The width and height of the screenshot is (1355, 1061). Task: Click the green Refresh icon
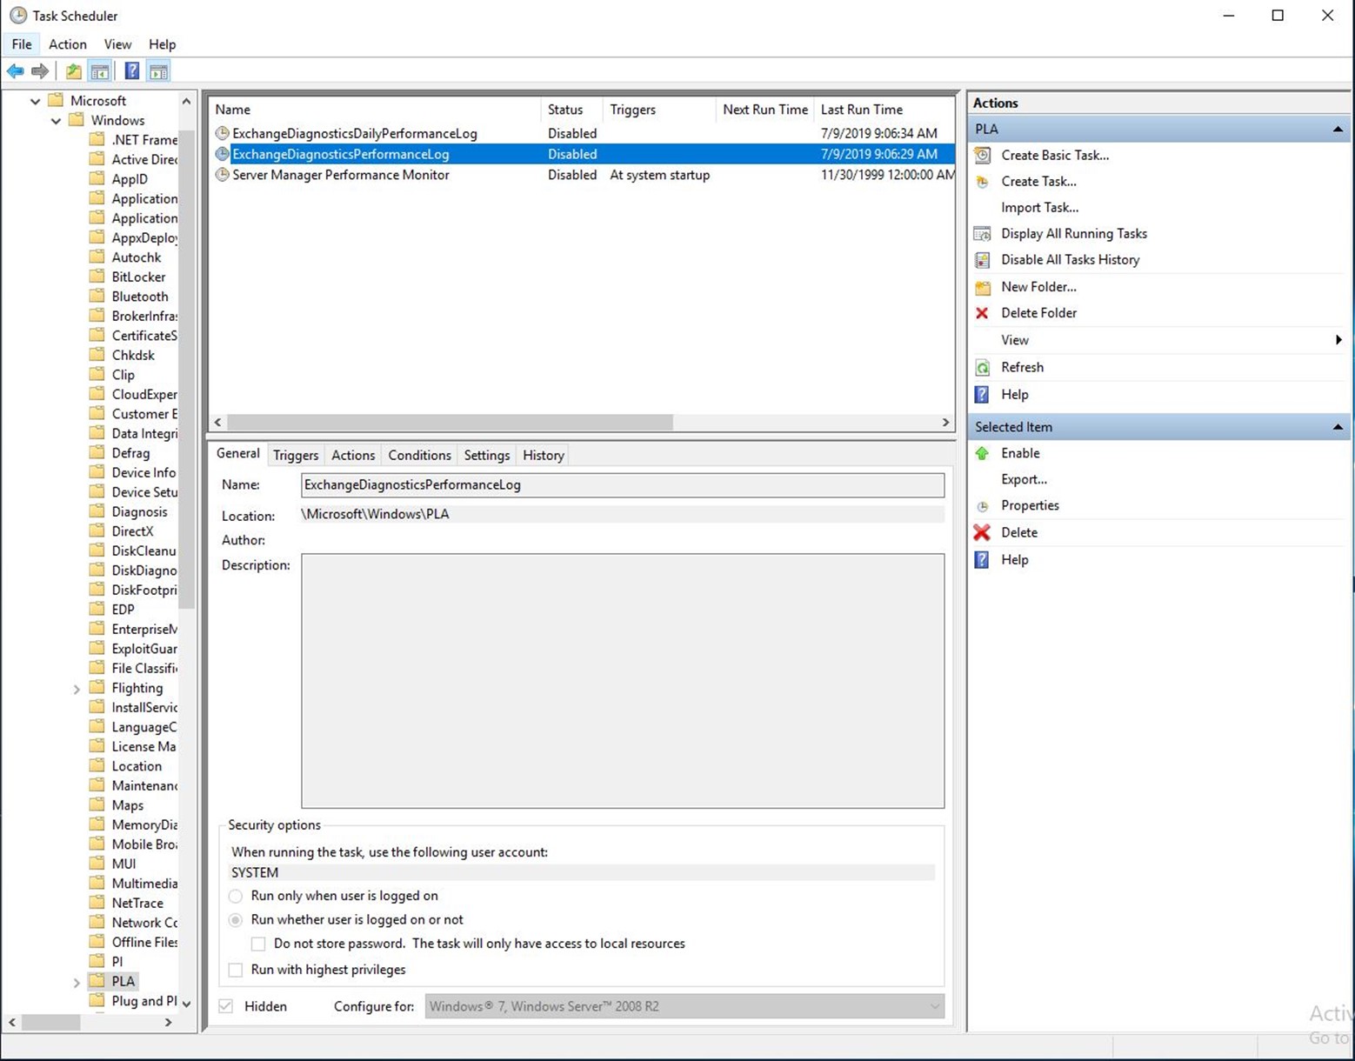point(983,367)
